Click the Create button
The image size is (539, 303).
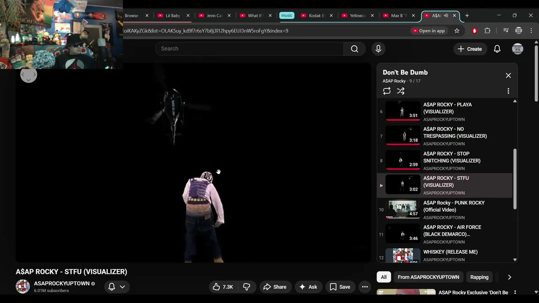click(x=470, y=49)
